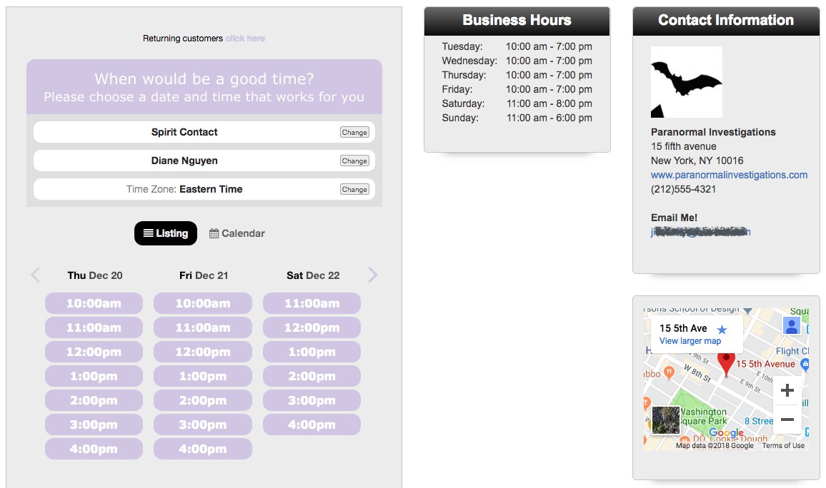Click the bat logo image
The height and width of the screenshot is (488, 826).
pos(686,82)
